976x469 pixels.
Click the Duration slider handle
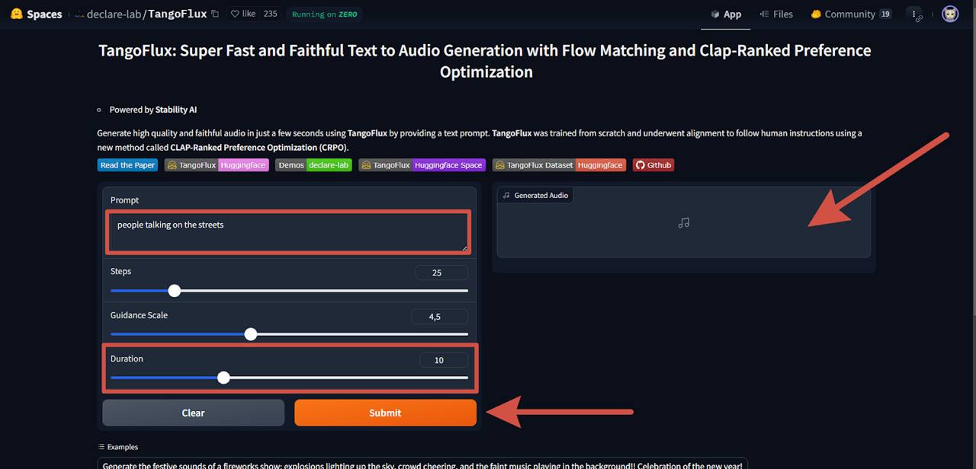pyautogui.click(x=223, y=378)
